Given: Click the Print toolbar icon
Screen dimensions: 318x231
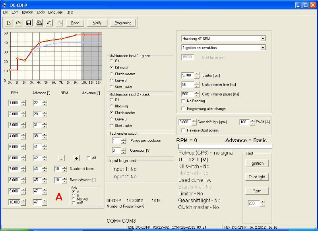Looking at the screenshot, I should [39, 23].
